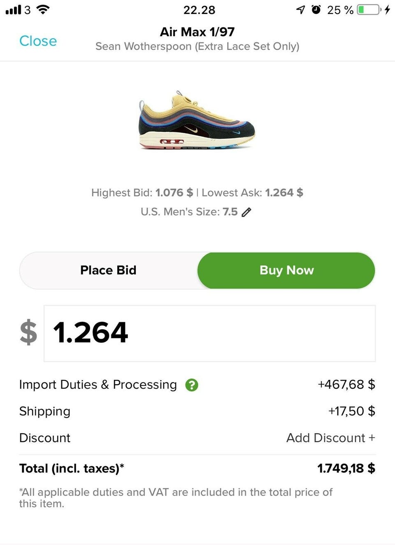Expand Add Discount + option
The image size is (395, 545).
(330, 438)
